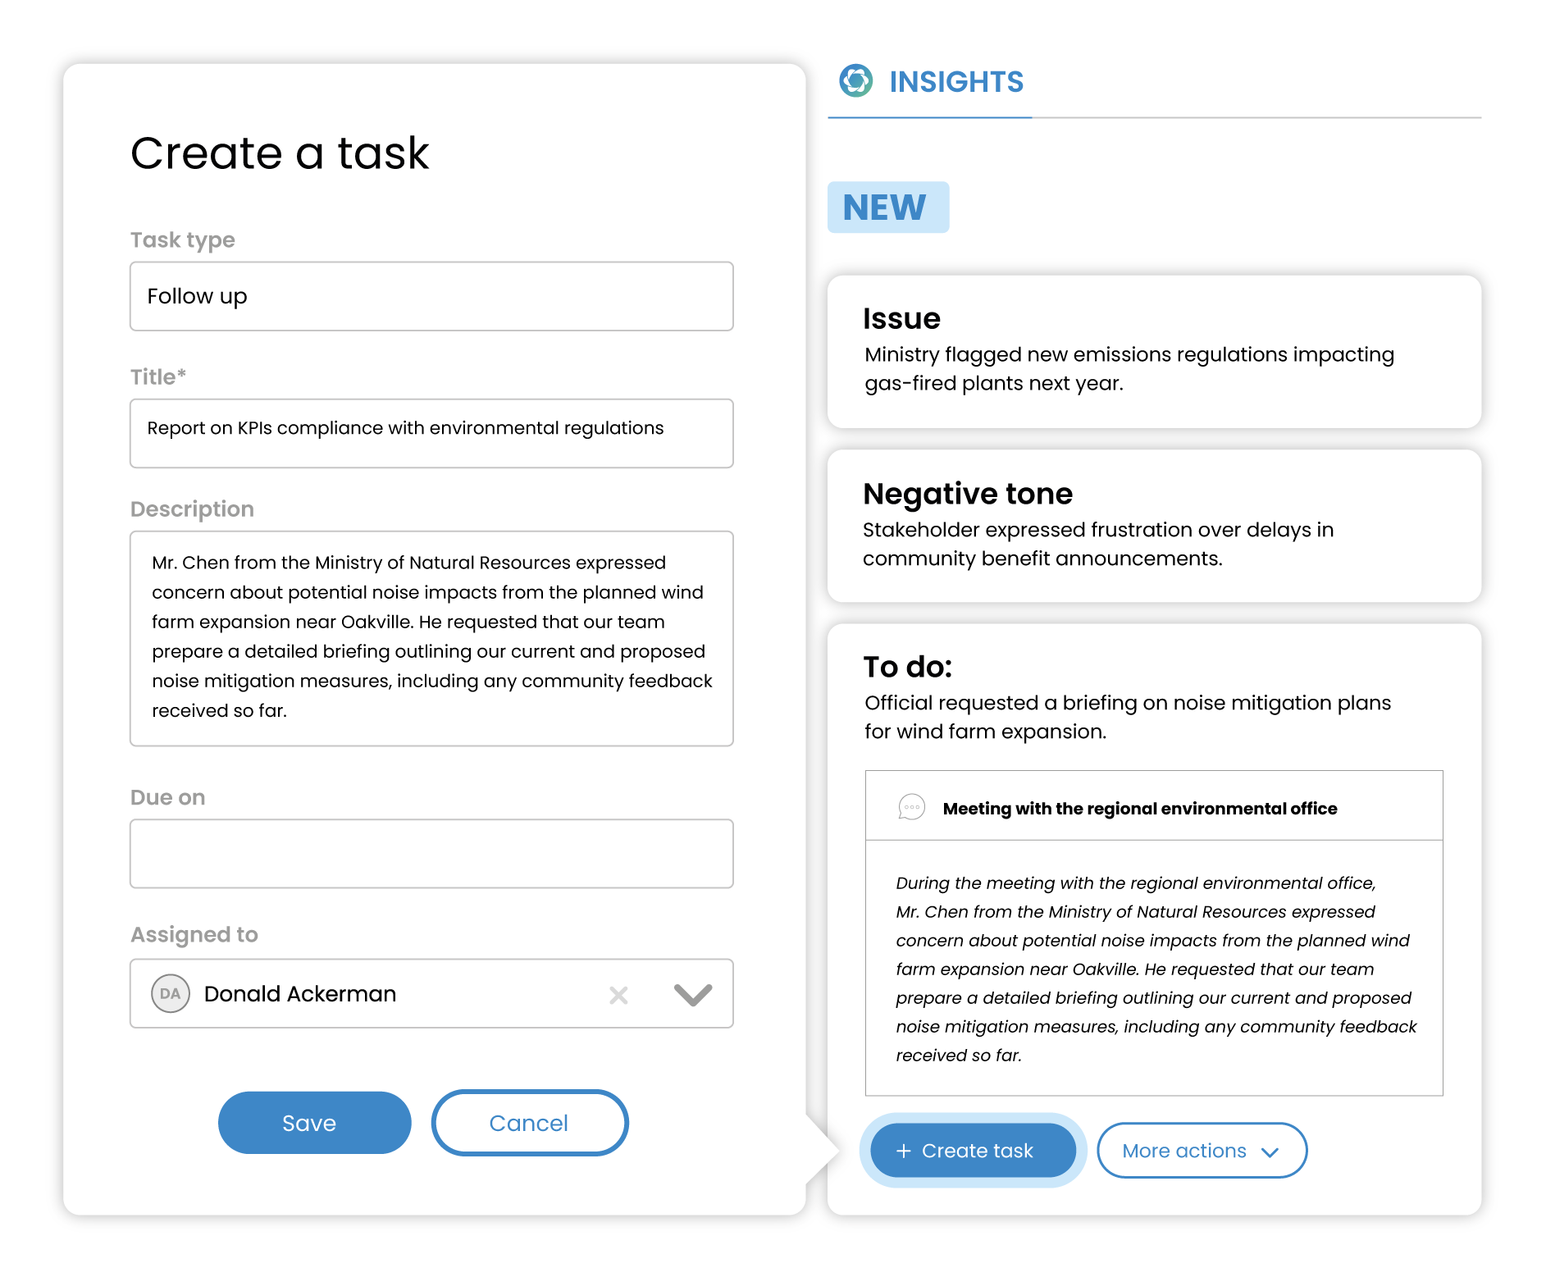Cancel the task creation
1546x1277 pixels.
529,1123
